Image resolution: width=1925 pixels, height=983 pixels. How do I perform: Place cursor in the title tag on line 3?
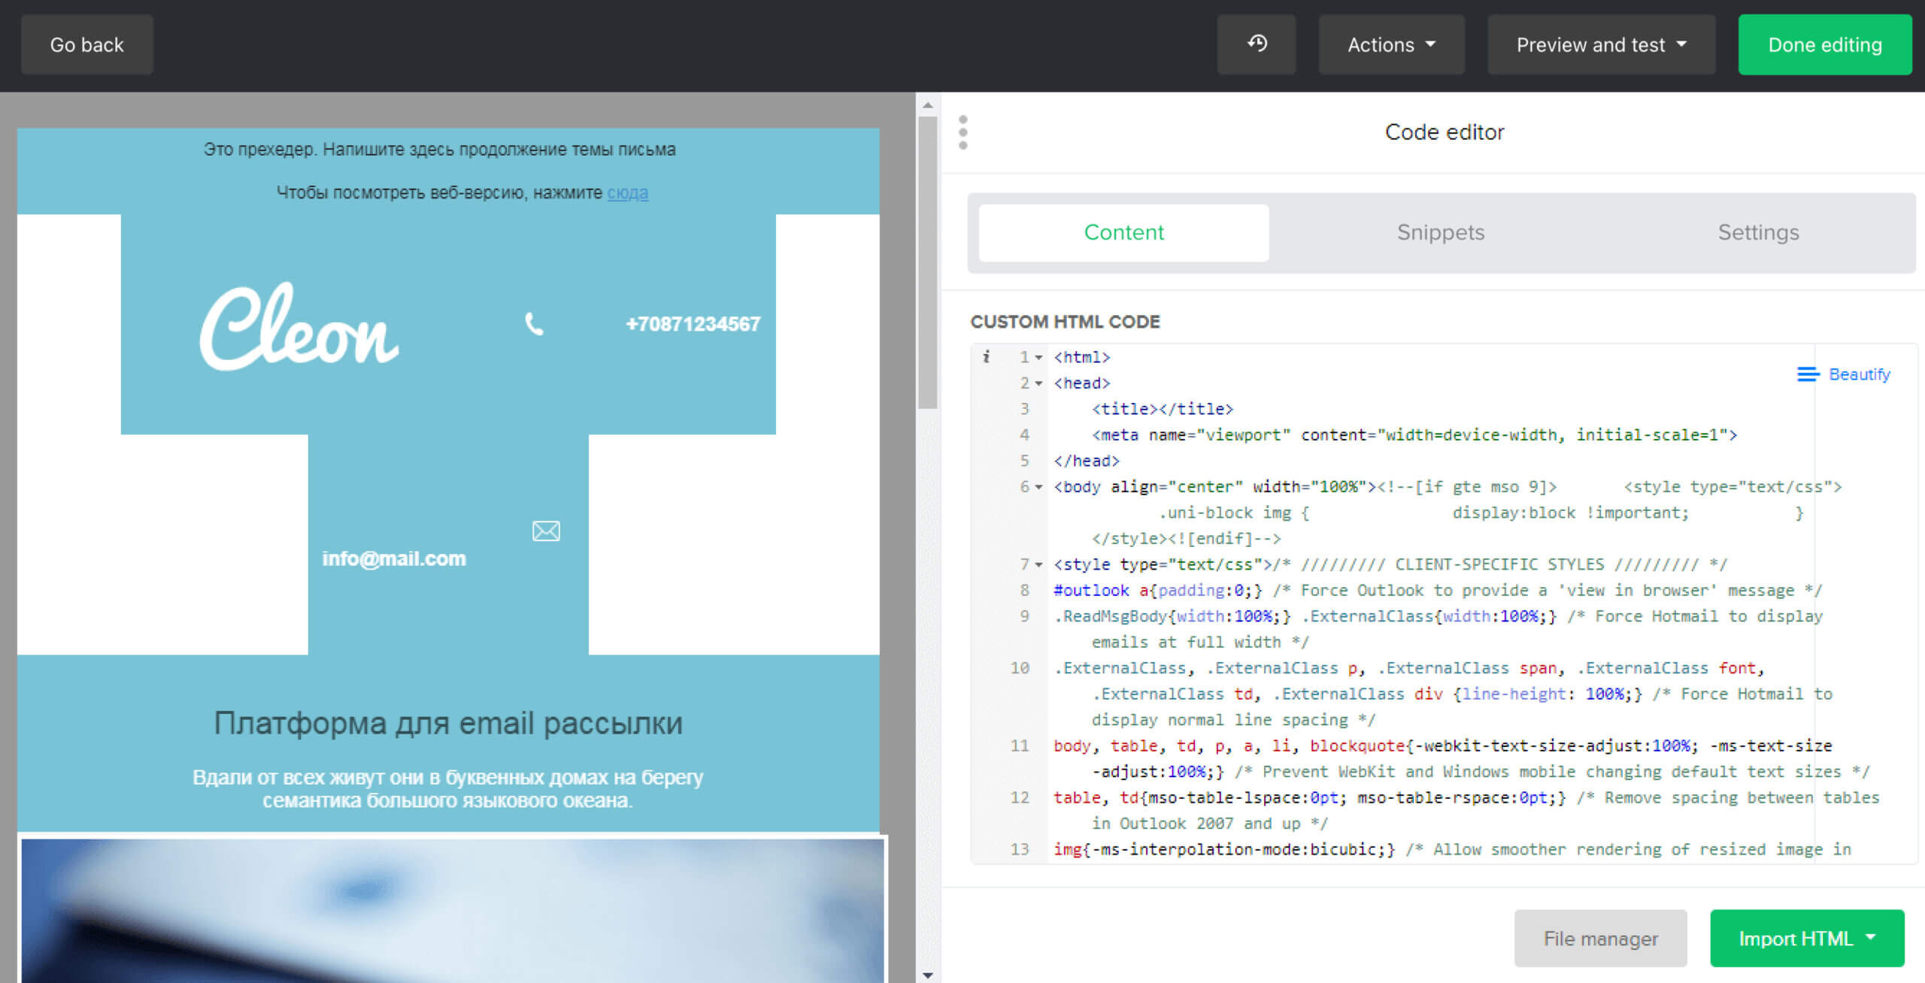(1163, 409)
